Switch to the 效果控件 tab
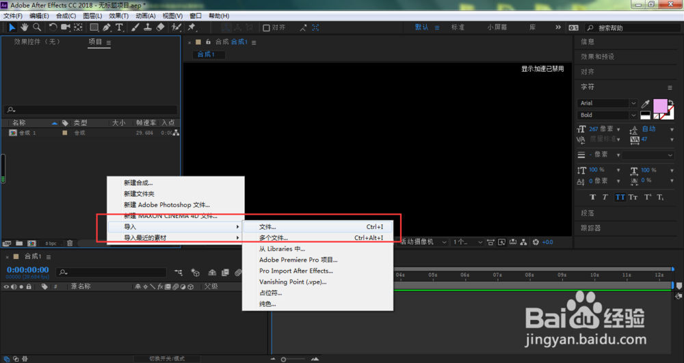Screen dimensions: 684x363 pos(37,42)
